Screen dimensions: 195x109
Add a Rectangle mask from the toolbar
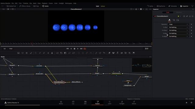pos(79,53)
